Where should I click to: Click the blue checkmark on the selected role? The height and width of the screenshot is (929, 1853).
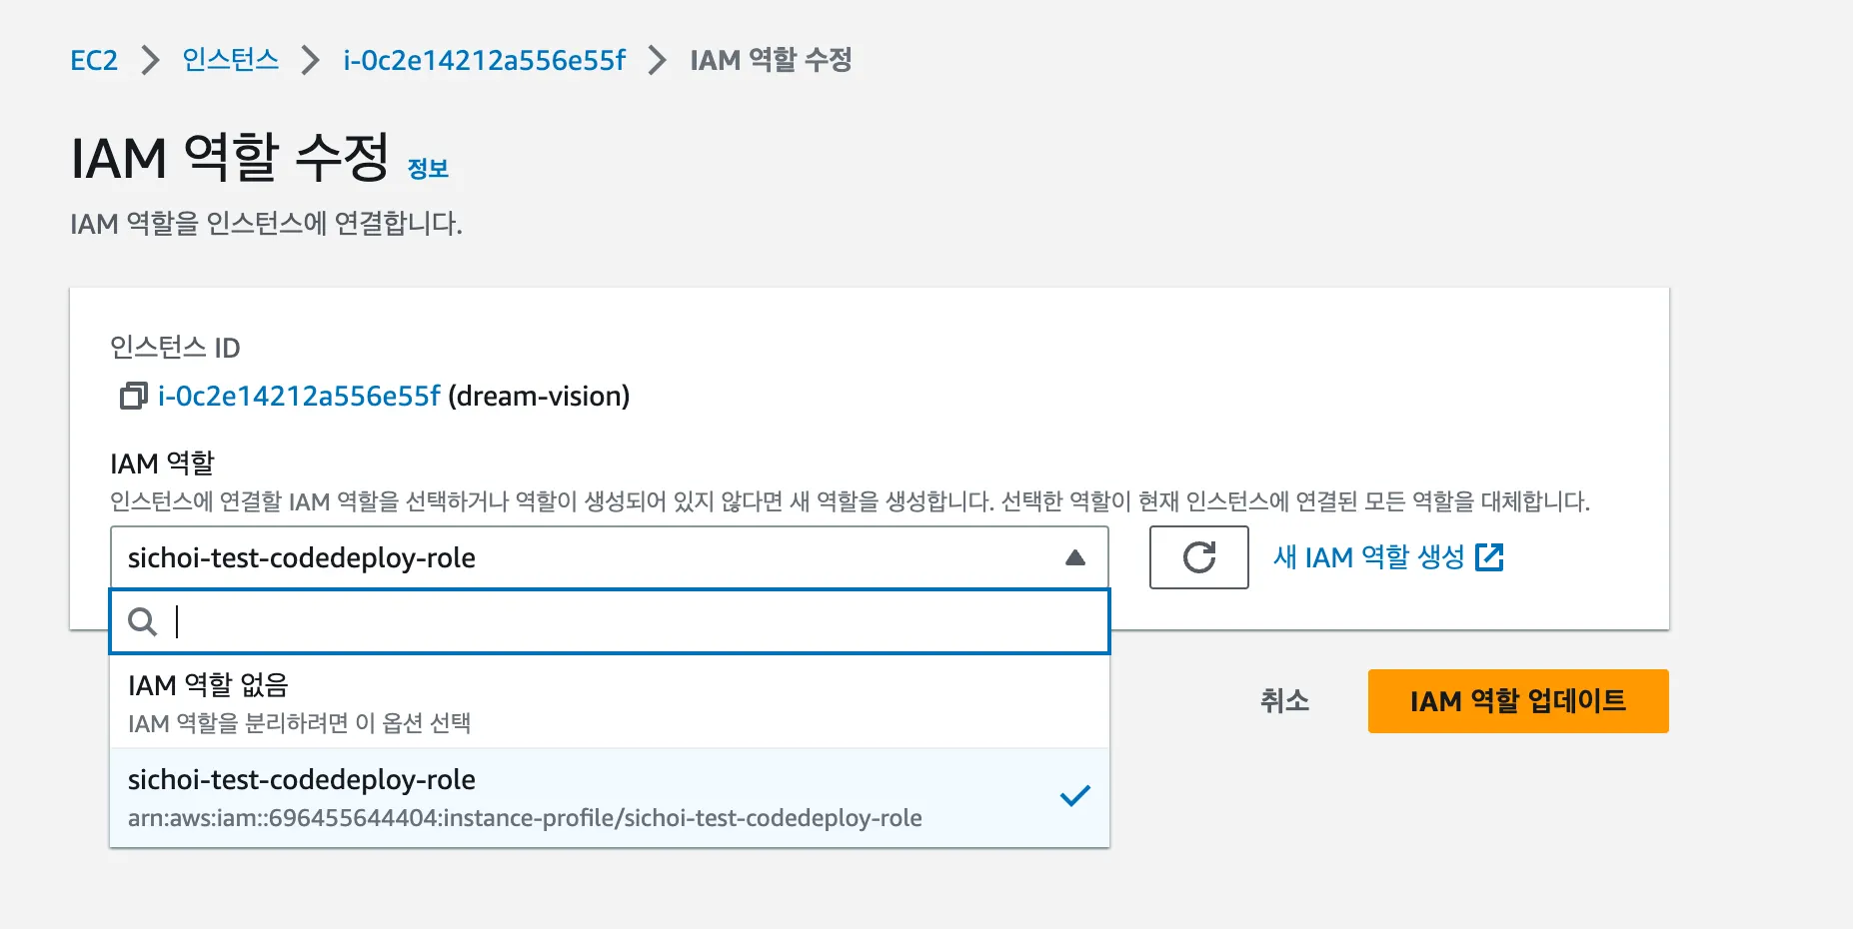point(1074,796)
